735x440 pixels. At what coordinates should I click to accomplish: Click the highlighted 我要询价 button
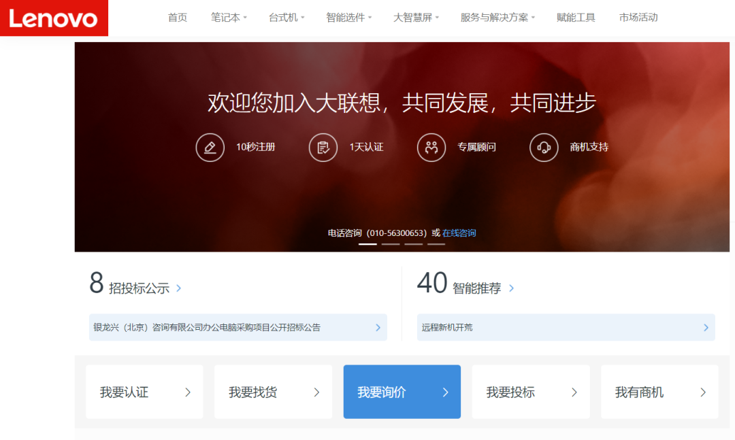[402, 392]
